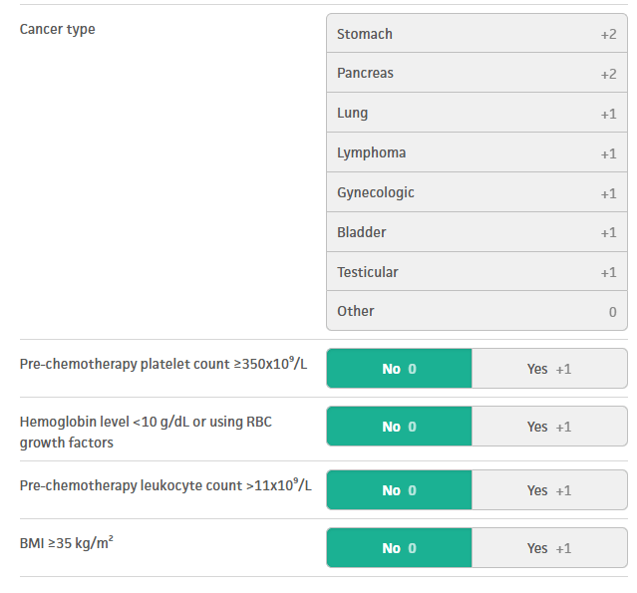Viewport: 637px width, 593px height.
Task: Set hemoglobin <10 g/dL to Yes
Action: [x=549, y=427]
